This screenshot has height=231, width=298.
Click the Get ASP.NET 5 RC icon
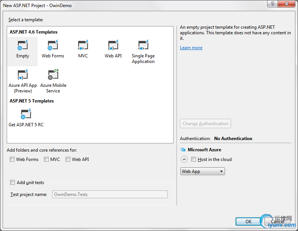(26, 114)
